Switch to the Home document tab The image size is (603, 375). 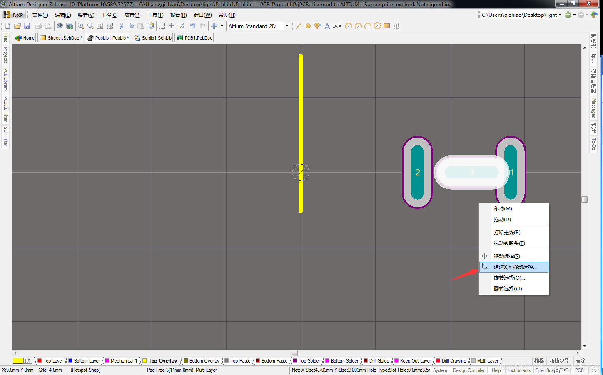pos(25,38)
